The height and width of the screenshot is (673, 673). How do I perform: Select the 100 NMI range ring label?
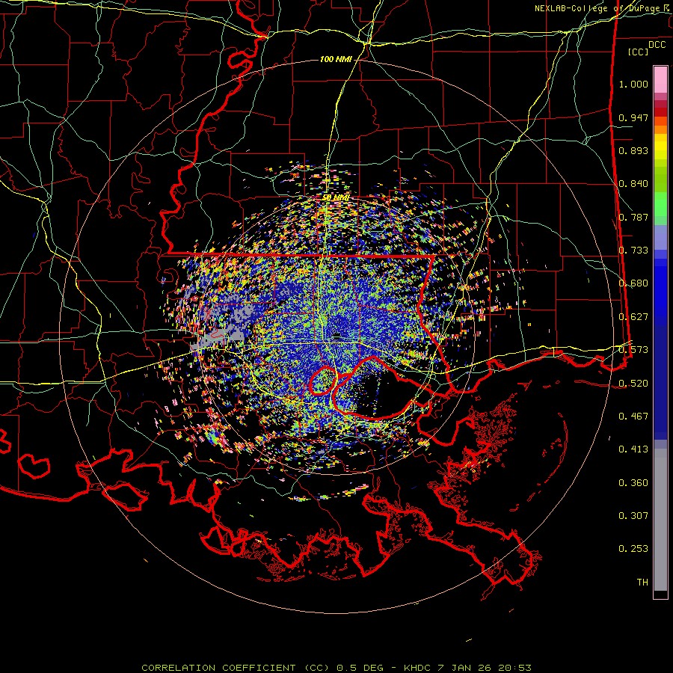point(336,59)
